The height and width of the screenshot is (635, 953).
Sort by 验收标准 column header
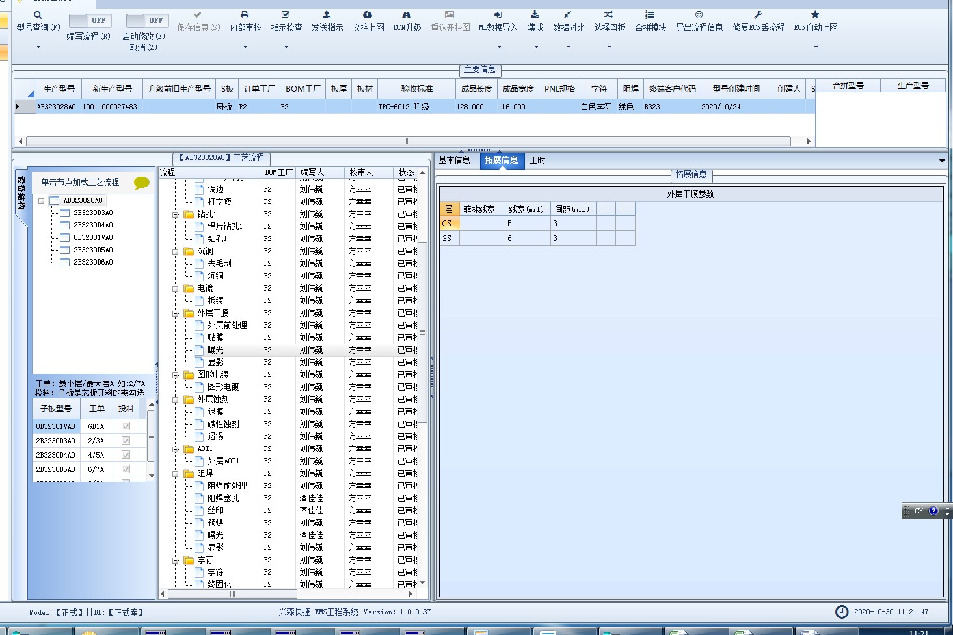tap(417, 88)
